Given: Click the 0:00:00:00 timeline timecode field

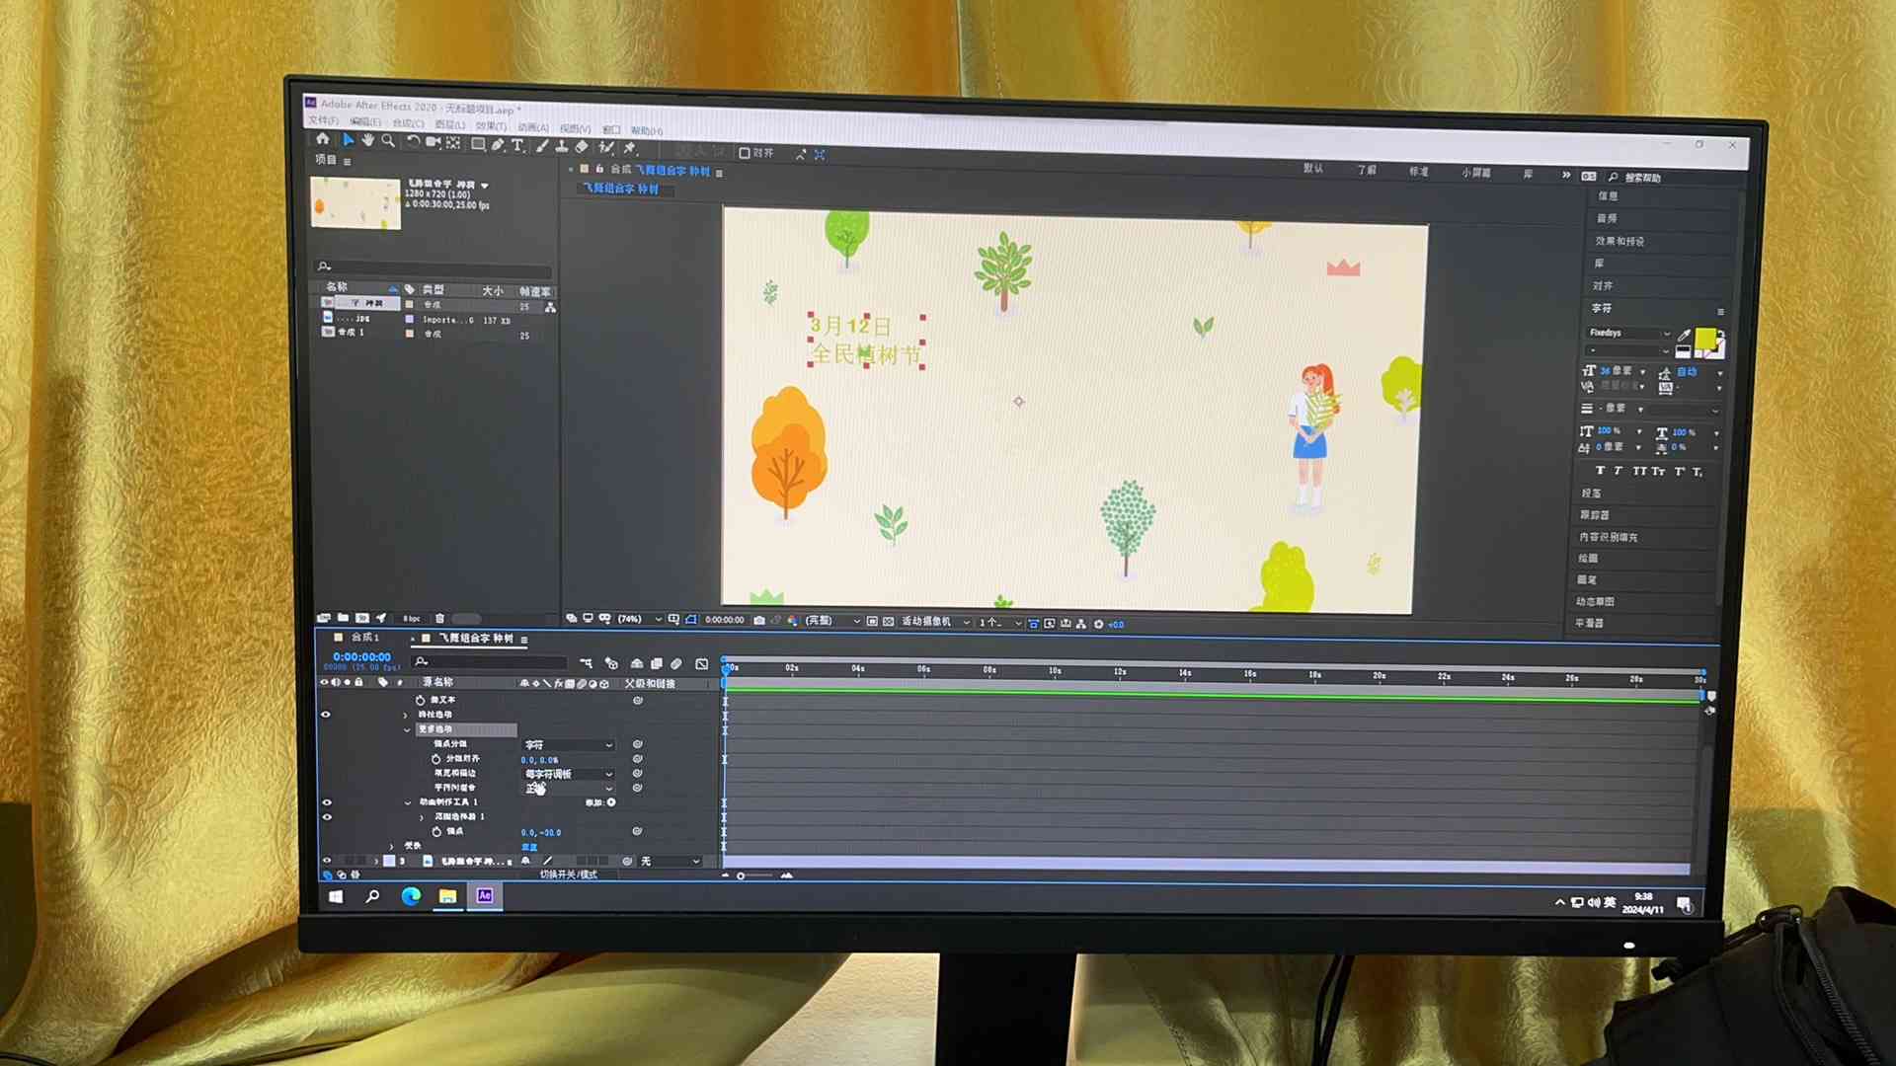Looking at the screenshot, I should click(361, 656).
